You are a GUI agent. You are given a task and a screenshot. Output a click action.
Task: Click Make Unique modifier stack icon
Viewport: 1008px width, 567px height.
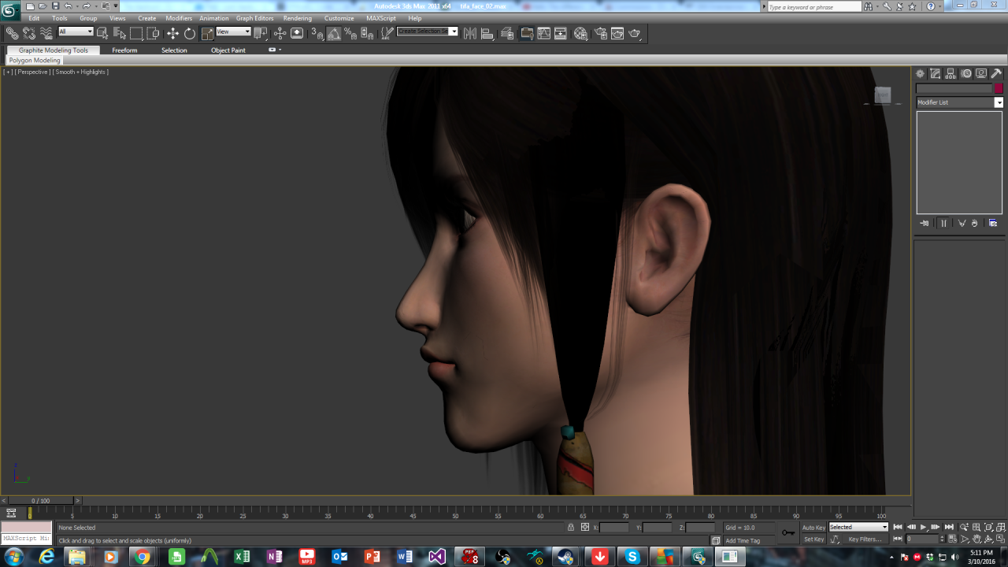click(x=962, y=223)
